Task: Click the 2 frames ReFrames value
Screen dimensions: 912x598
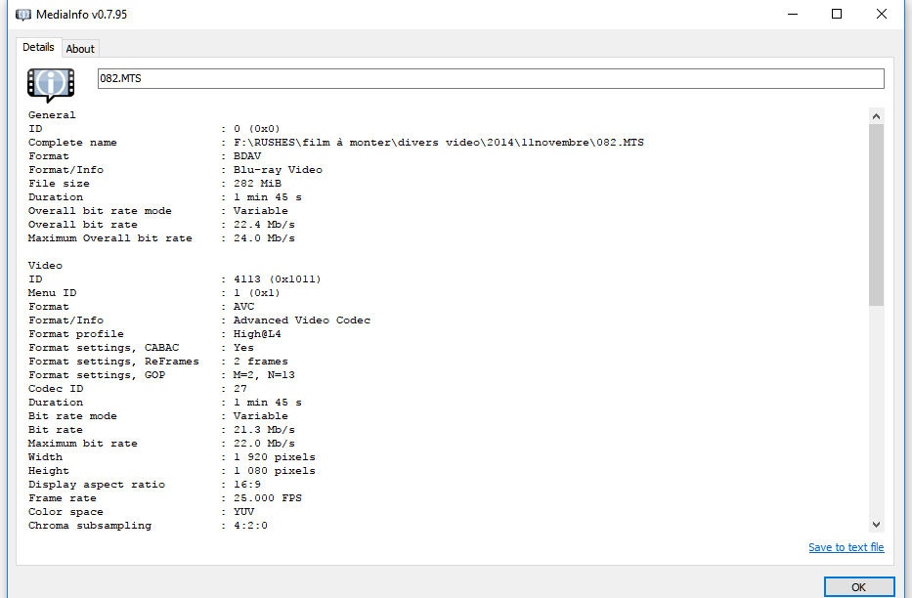Action: 261,362
